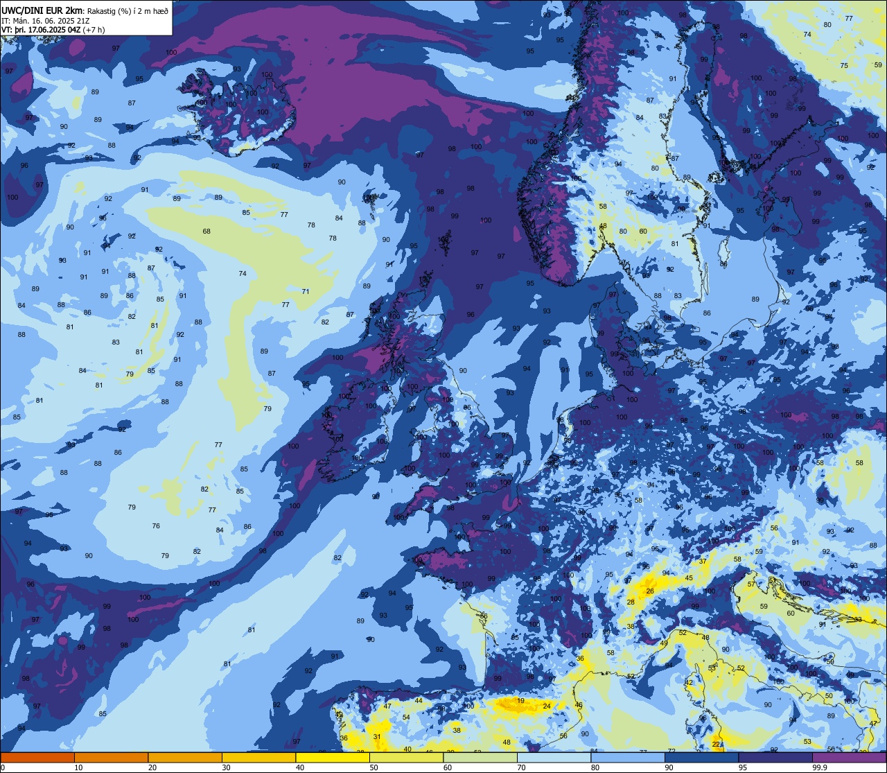The width and height of the screenshot is (887, 773).
Task: Click the humidity value '31' over Portugal
Action: 377,737
